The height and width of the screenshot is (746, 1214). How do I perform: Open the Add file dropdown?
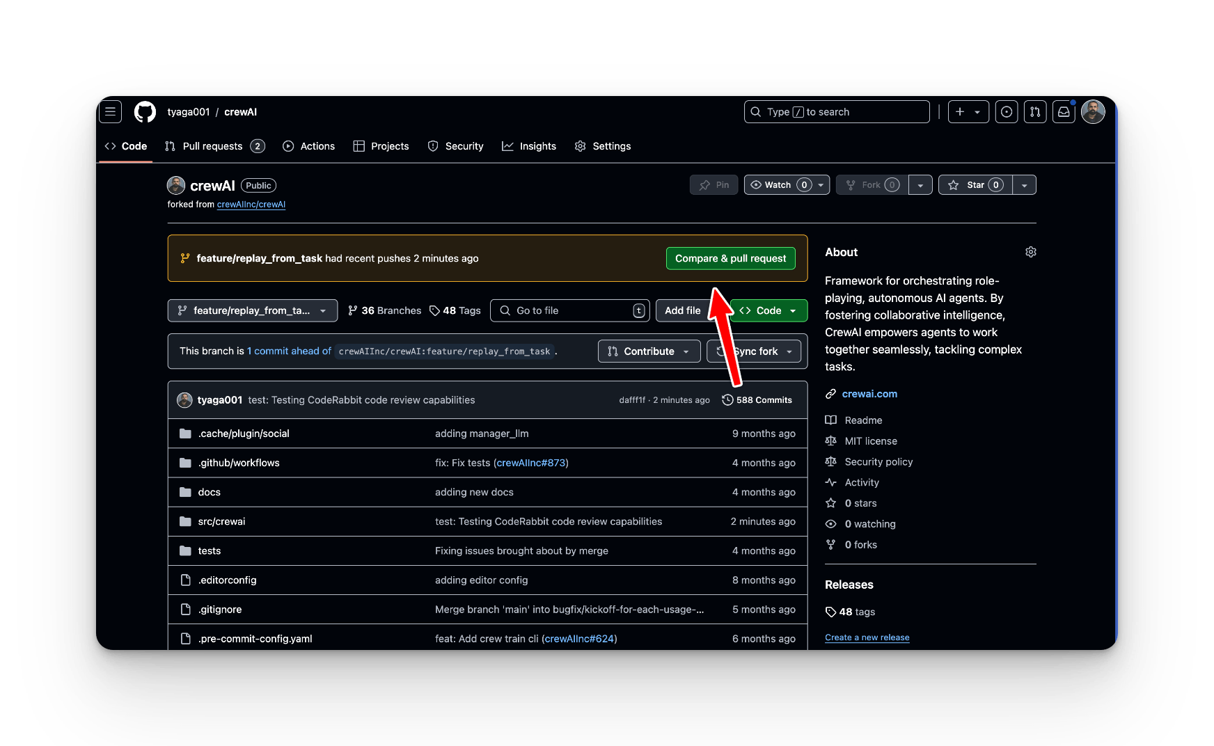coord(683,310)
